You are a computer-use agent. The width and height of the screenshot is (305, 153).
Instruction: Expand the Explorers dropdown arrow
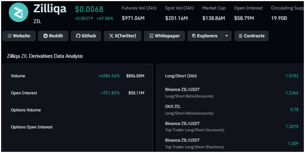pos(227,36)
